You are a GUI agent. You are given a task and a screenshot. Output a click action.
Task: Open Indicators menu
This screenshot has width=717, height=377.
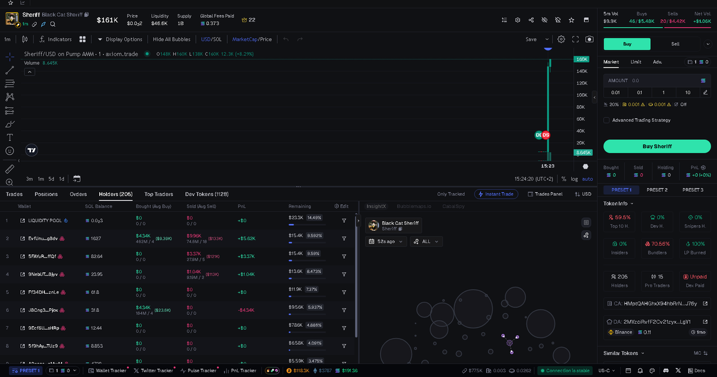point(56,39)
